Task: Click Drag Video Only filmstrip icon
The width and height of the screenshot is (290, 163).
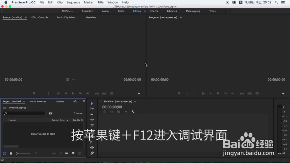Action: tap(68, 79)
